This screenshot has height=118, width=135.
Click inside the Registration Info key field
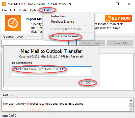[52, 71]
